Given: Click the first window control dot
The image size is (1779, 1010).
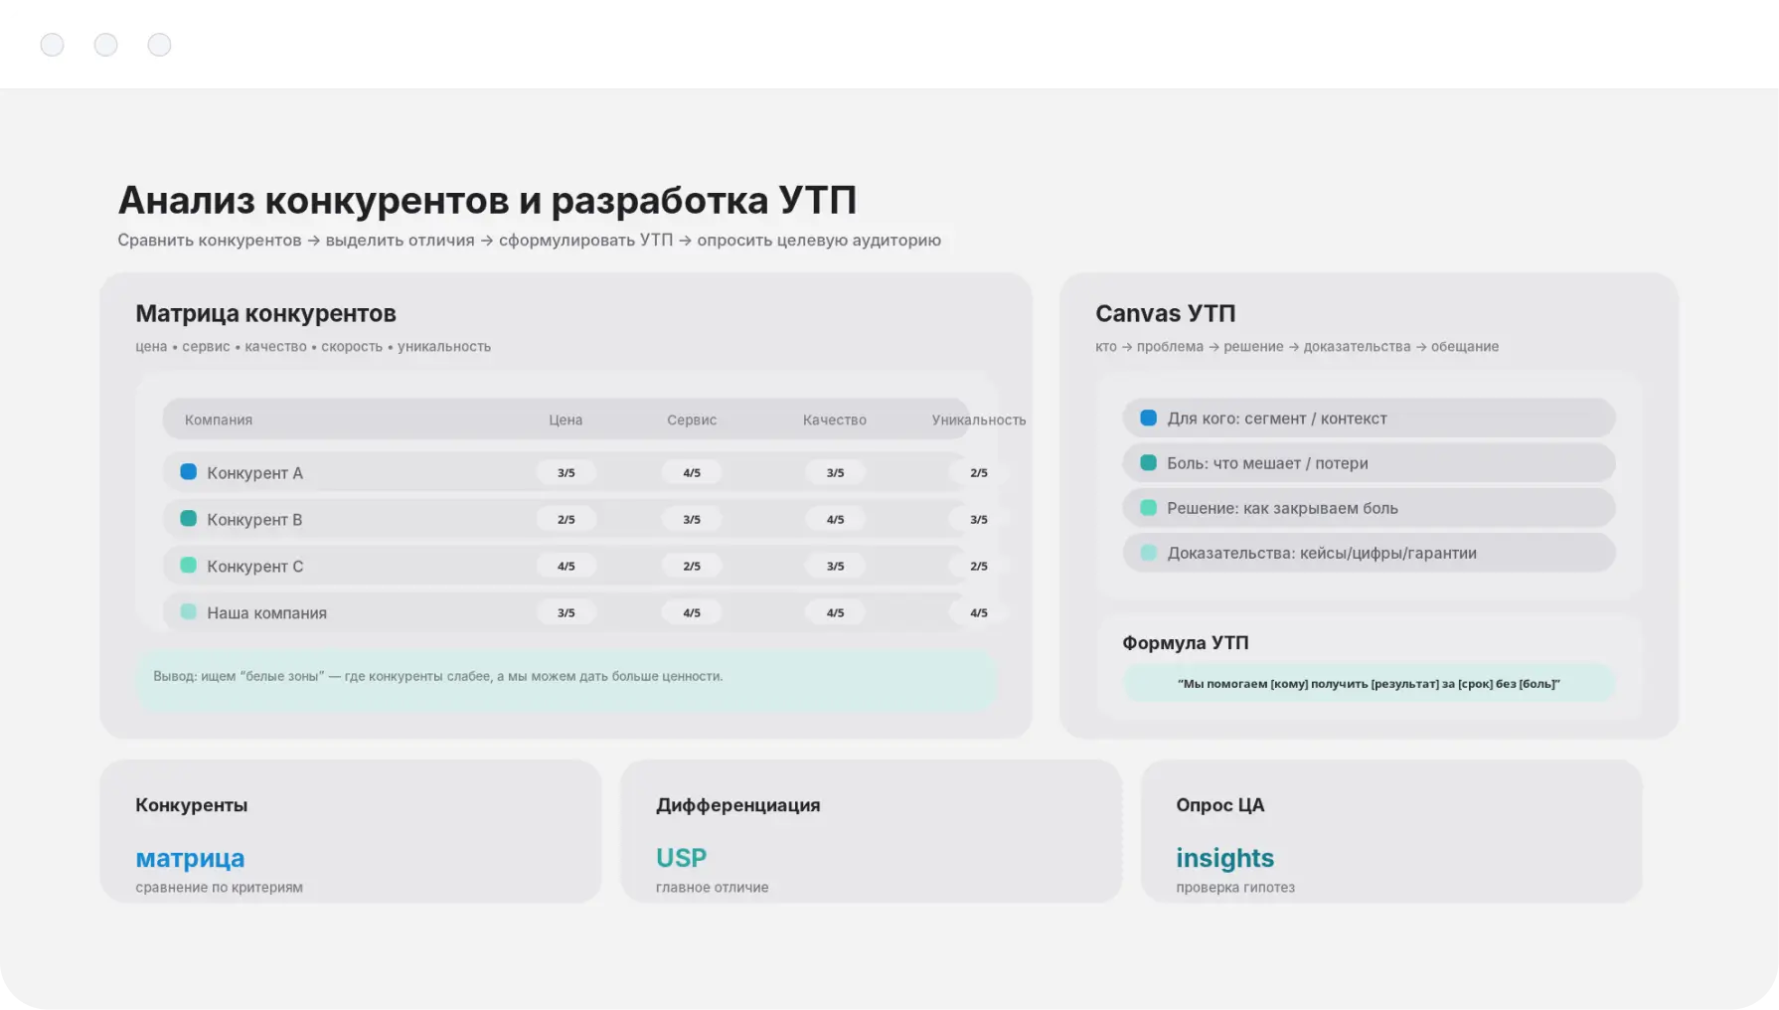Looking at the screenshot, I should (x=53, y=45).
